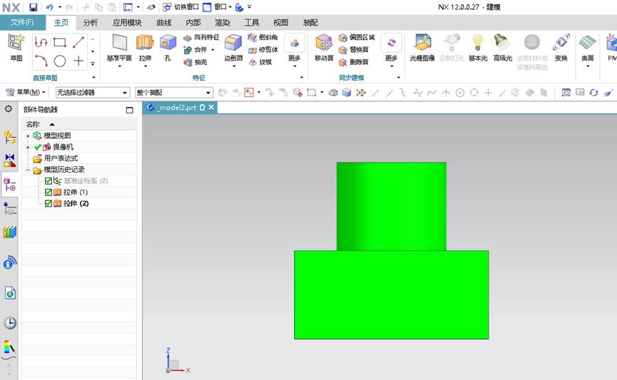Click the Trim Body (修剪体) command
The width and height of the screenshot is (617, 380).
[x=263, y=50]
